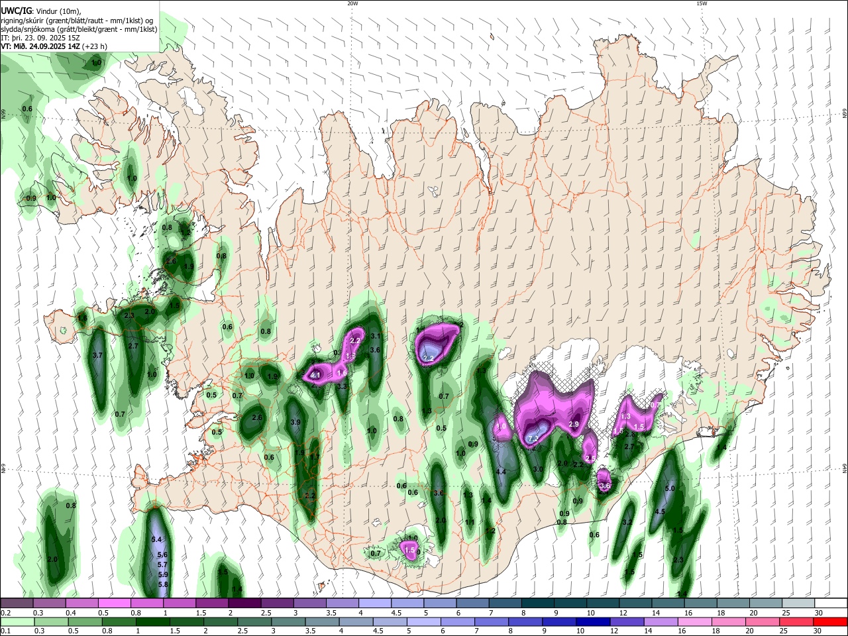
Task: Click the 3.2 rain value off the southeast coast
Action: tap(627, 523)
